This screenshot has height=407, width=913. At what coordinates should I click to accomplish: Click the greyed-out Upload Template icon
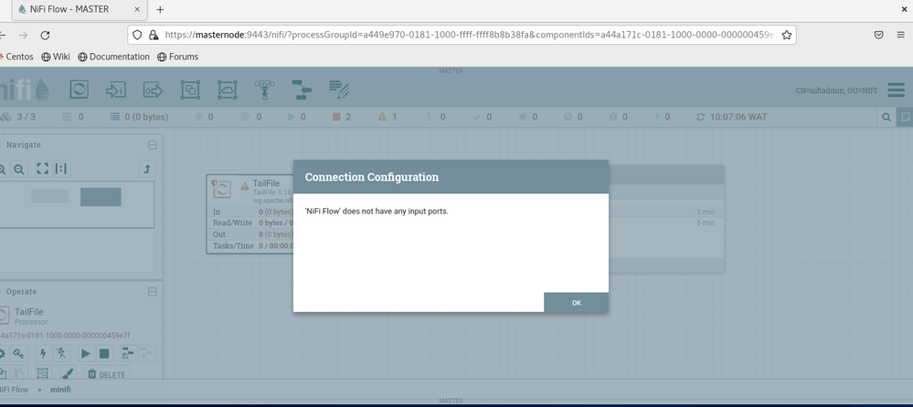(x=147, y=353)
